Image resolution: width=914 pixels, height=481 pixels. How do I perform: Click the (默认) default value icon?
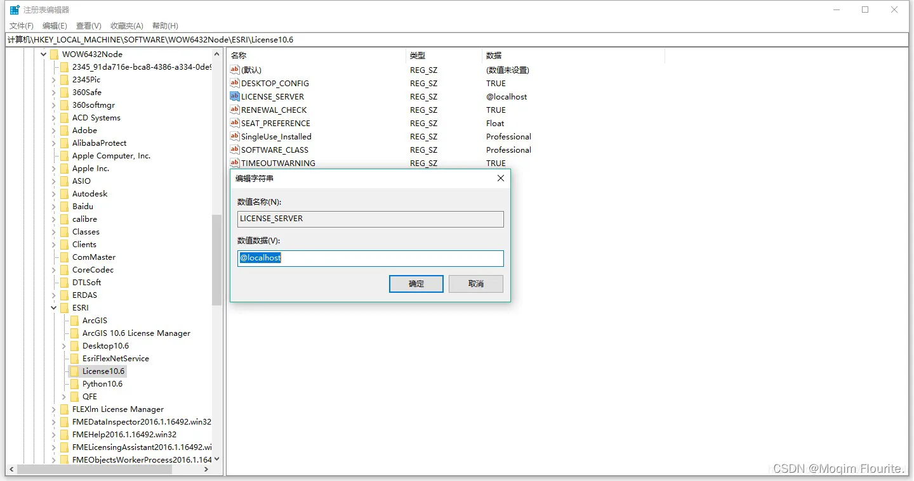[235, 70]
